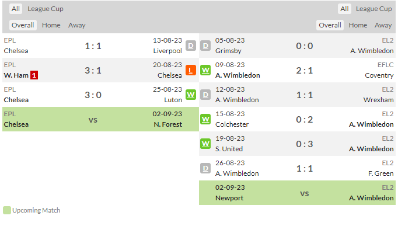Select the right League Cup filter
The width and height of the screenshot is (398, 233).
click(373, 9)
